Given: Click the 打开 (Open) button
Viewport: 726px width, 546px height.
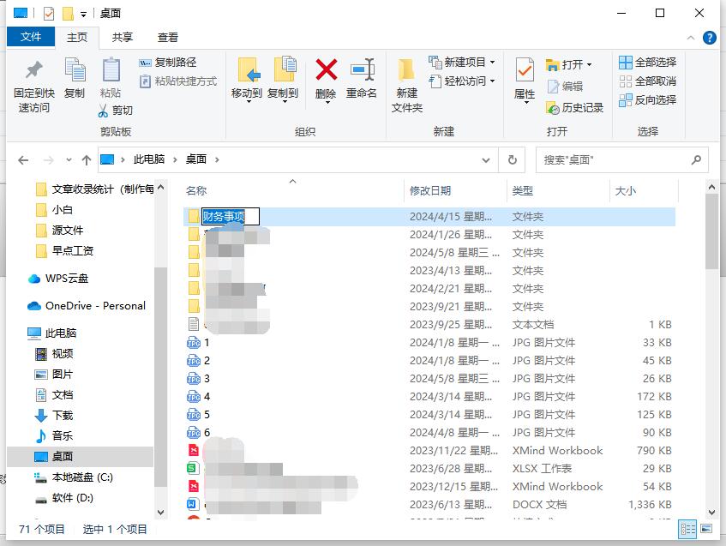Looking at the screenshot, I should [568, 63].
